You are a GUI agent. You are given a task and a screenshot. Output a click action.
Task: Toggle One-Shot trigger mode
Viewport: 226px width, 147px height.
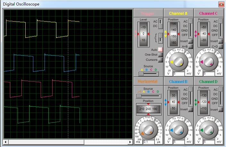[x=160, y=55]
